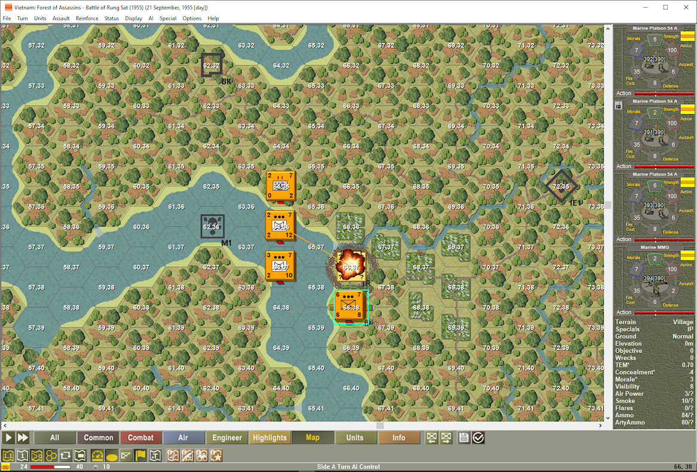Screen dimensions: 697x472
Task: Click the next unit right-arrow envelope icon
Action: coord(446,438)
